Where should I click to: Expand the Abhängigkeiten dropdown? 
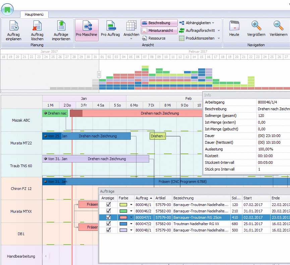click(213, 23)
